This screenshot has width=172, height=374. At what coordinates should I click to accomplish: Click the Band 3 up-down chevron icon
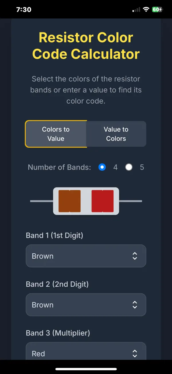[x=135, y=354]
